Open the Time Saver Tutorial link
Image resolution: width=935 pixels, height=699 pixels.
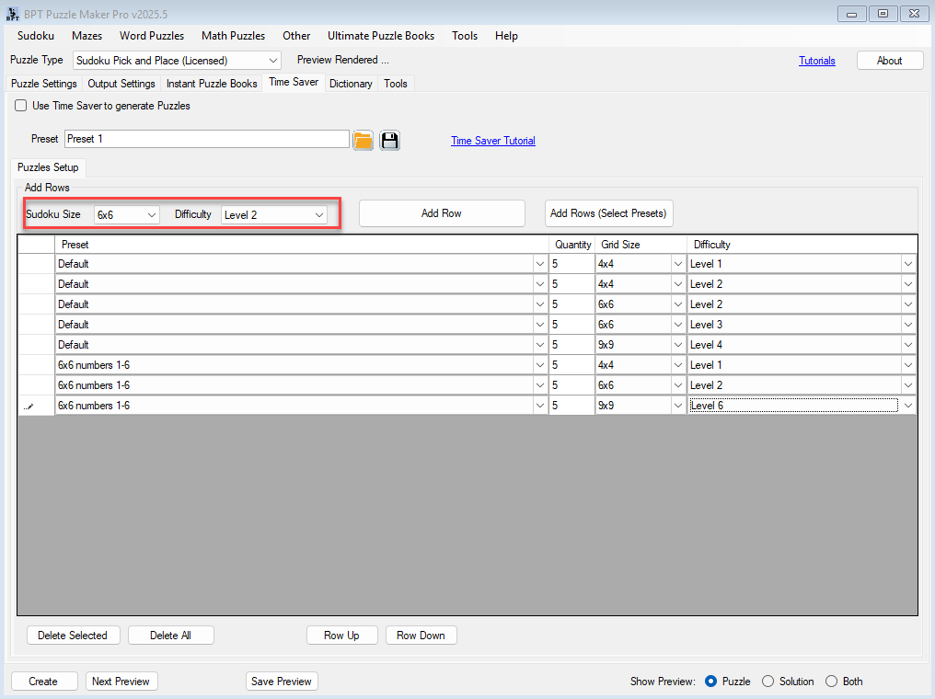click(493, 141)
